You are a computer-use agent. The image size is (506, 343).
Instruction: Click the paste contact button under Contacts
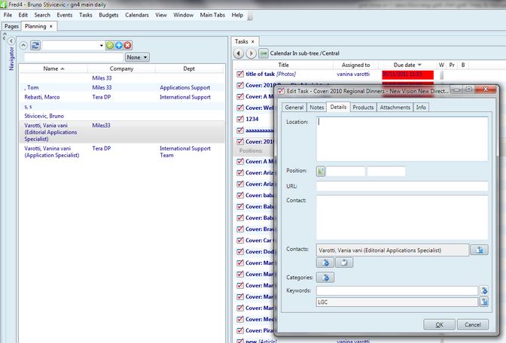344,263
